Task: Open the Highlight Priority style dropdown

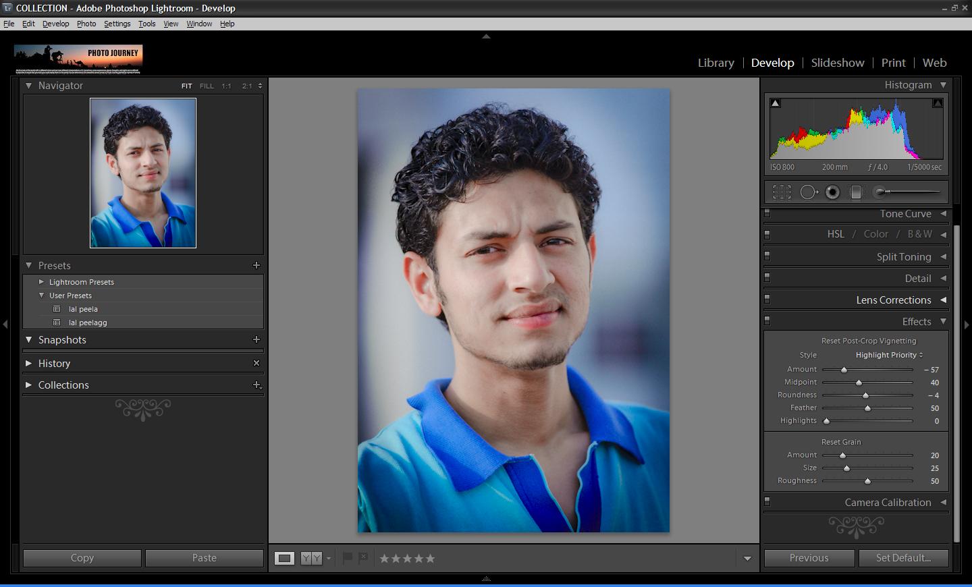Action: point(889,355)
